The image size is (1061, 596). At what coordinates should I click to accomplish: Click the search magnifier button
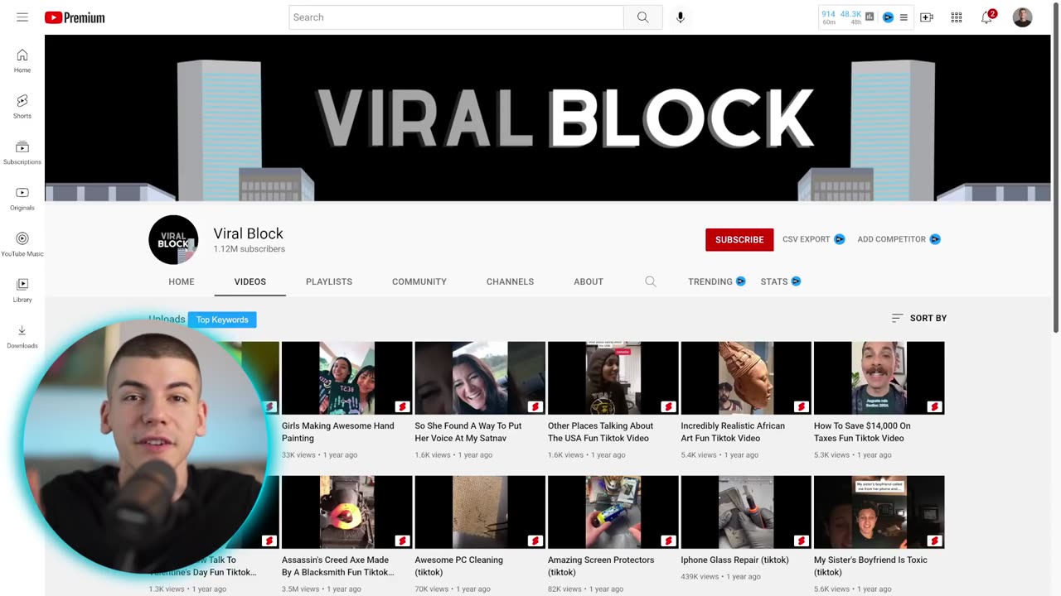643,17
